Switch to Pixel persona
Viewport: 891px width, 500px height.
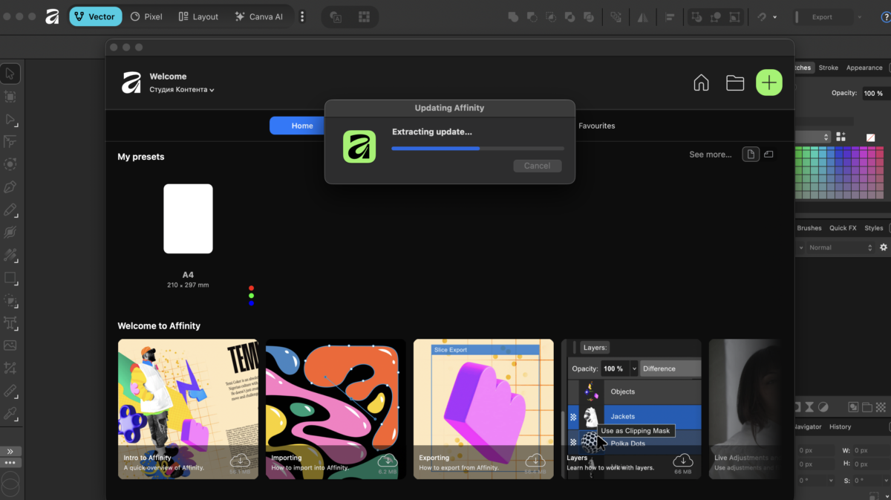[146, 16]
